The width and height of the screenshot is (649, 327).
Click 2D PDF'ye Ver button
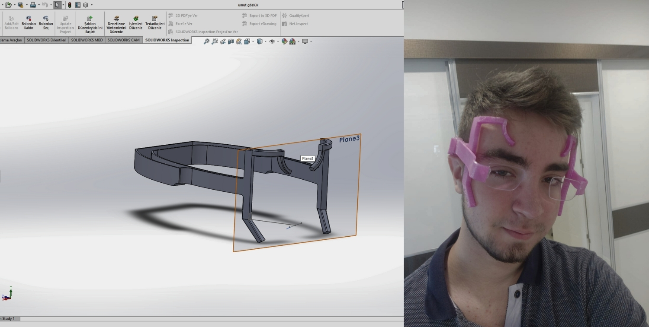183,16
